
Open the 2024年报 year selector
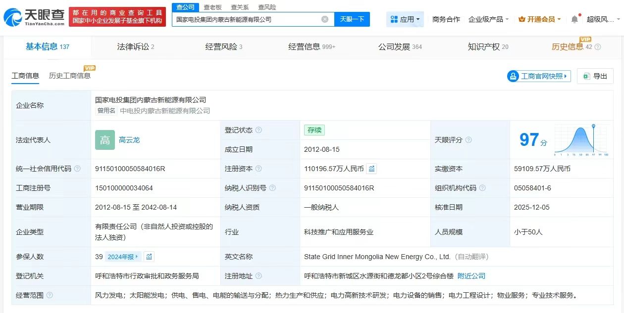(x=123, y=257)
